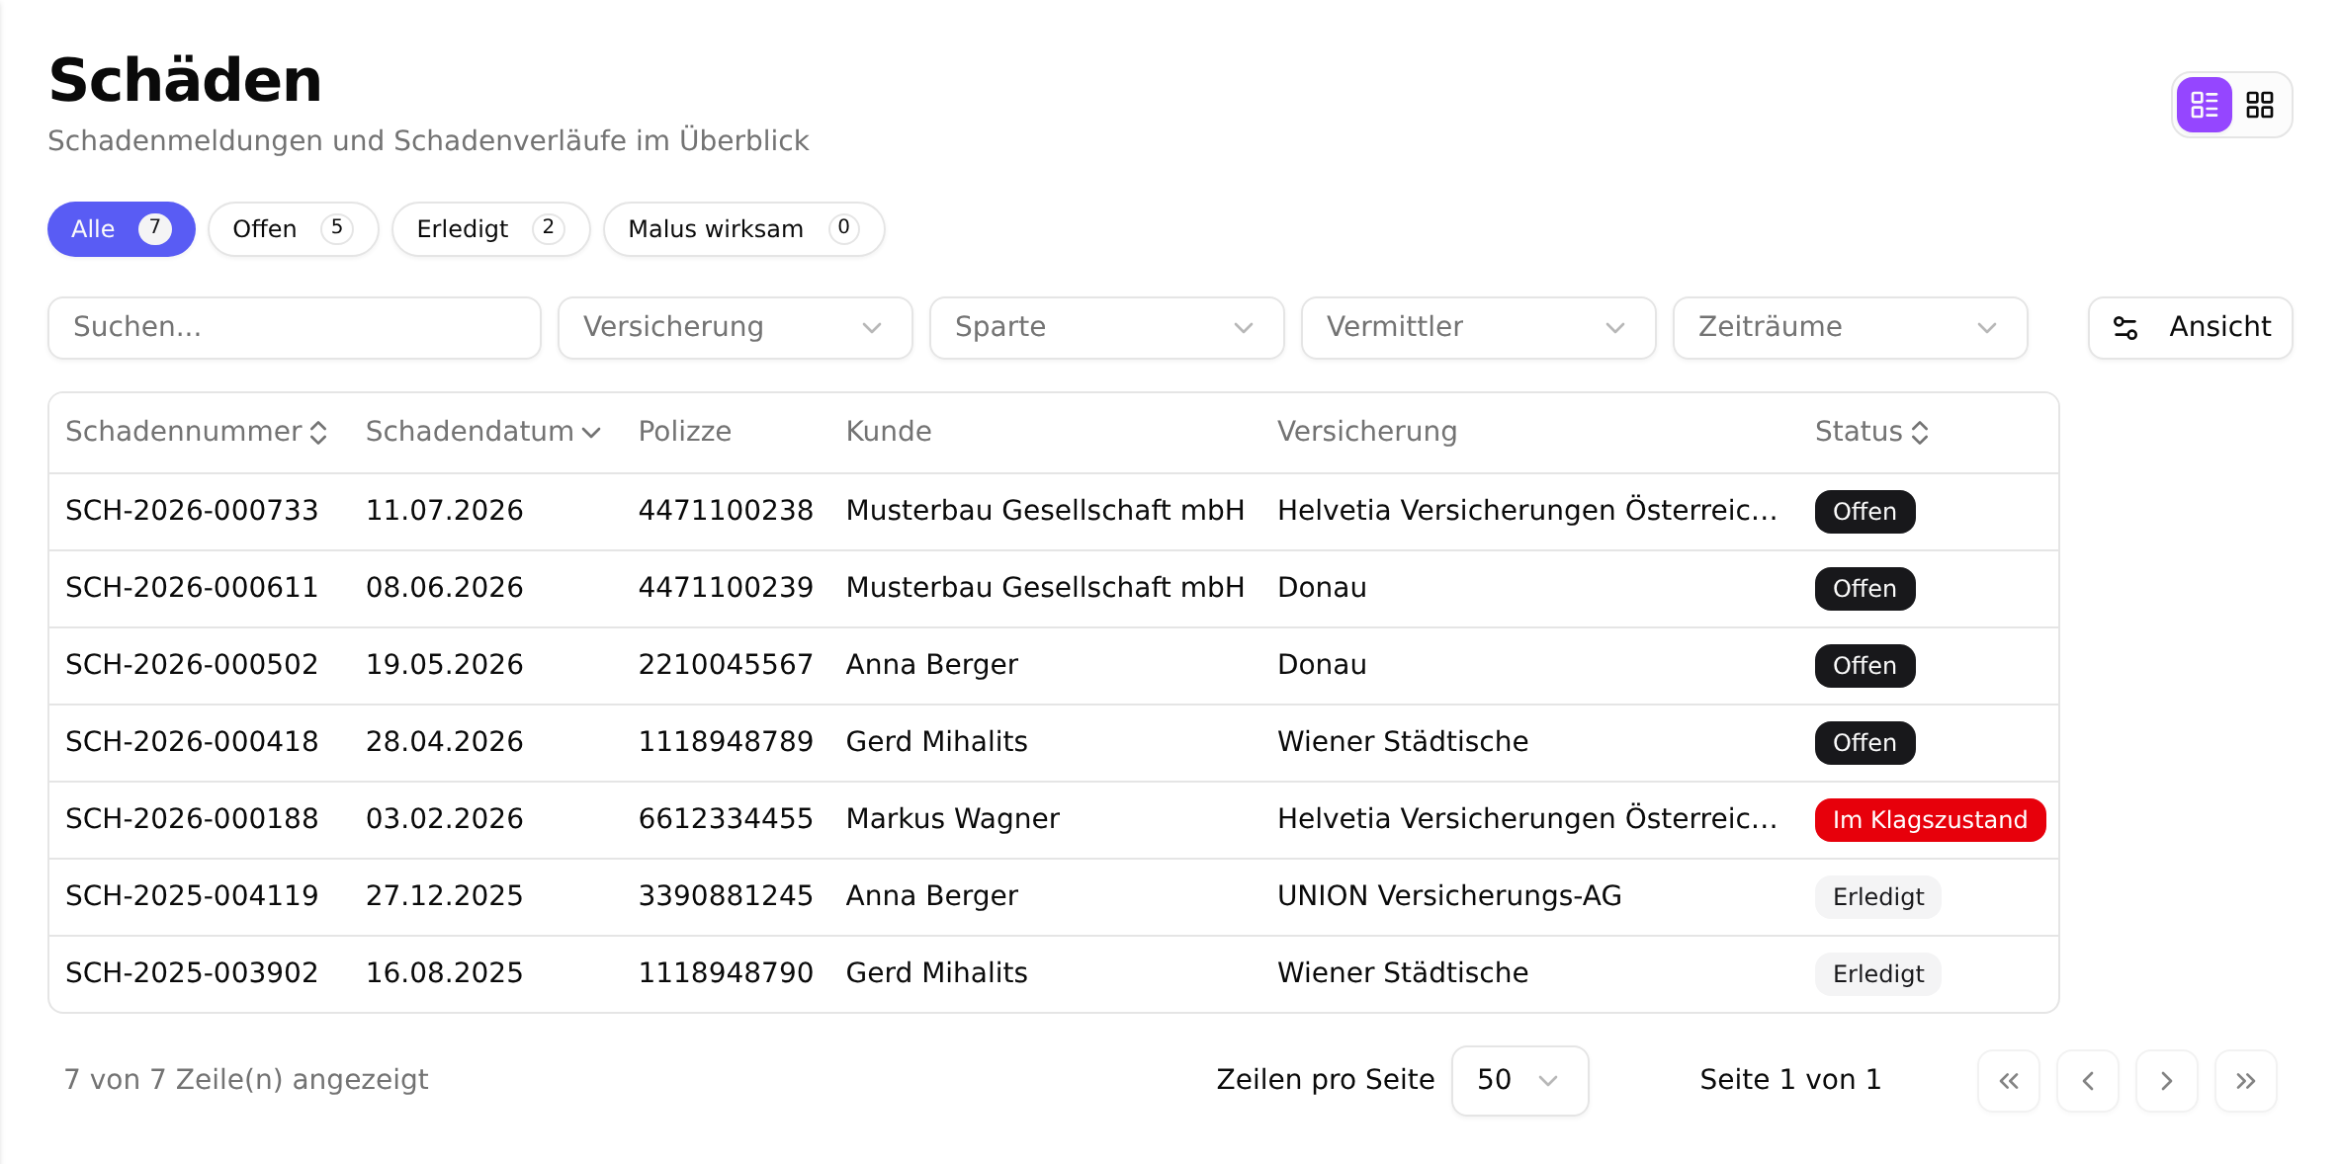The width and height of the screenshot is (2341, 1164).
Task: Switch to list view icon
Action: point(2204,105)
